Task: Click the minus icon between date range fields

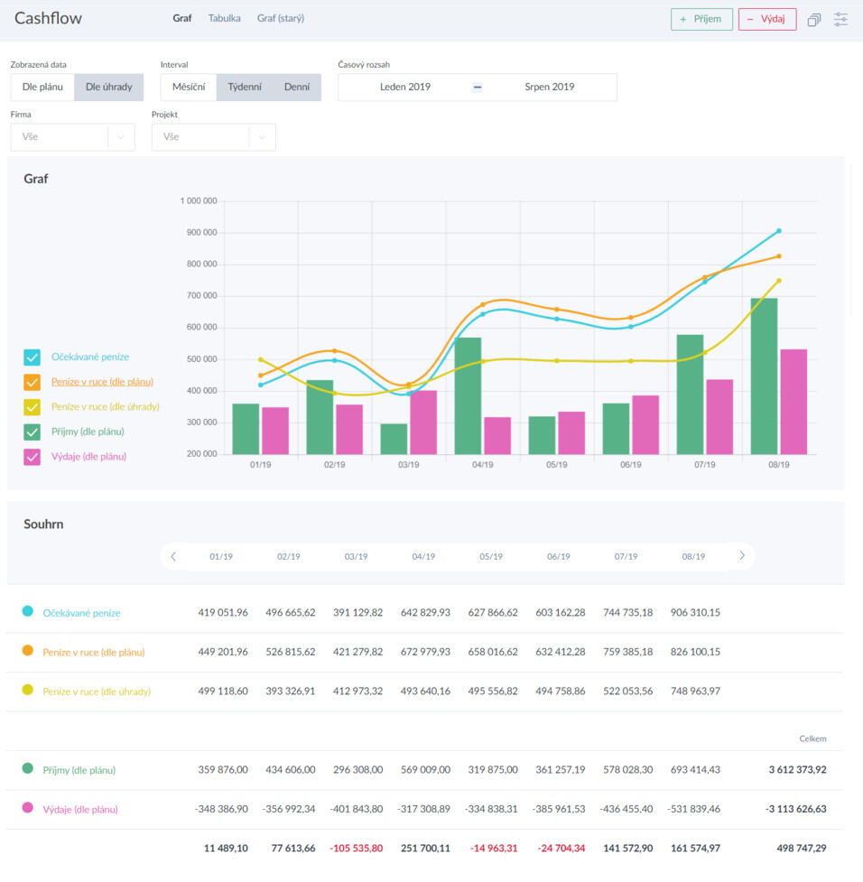Action: point(478,88)
